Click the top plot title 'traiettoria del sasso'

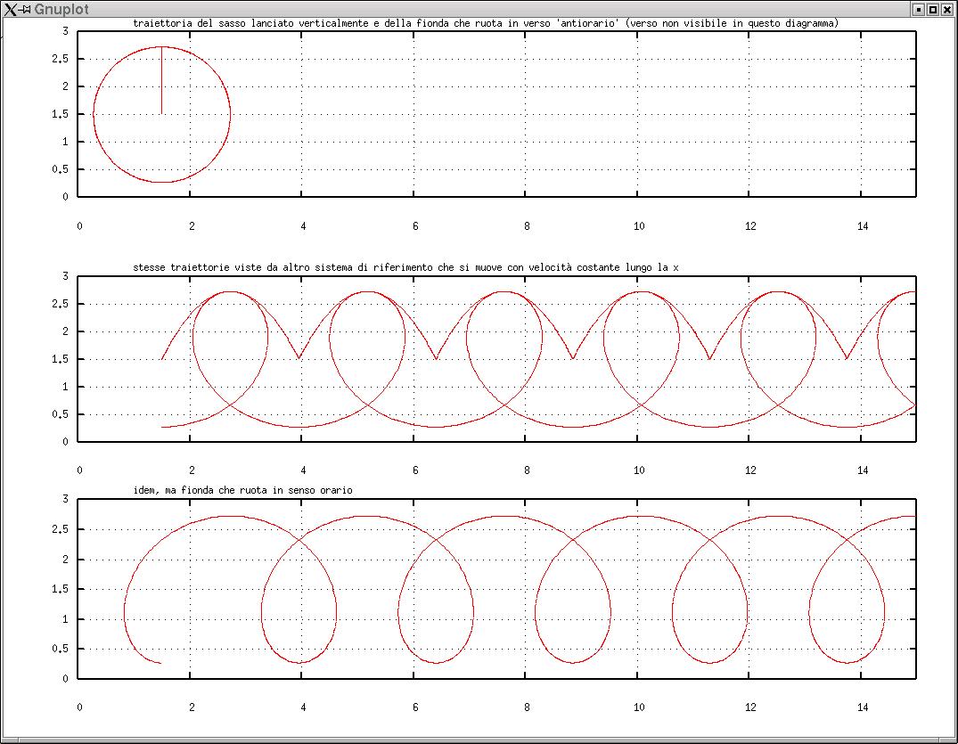486,22
